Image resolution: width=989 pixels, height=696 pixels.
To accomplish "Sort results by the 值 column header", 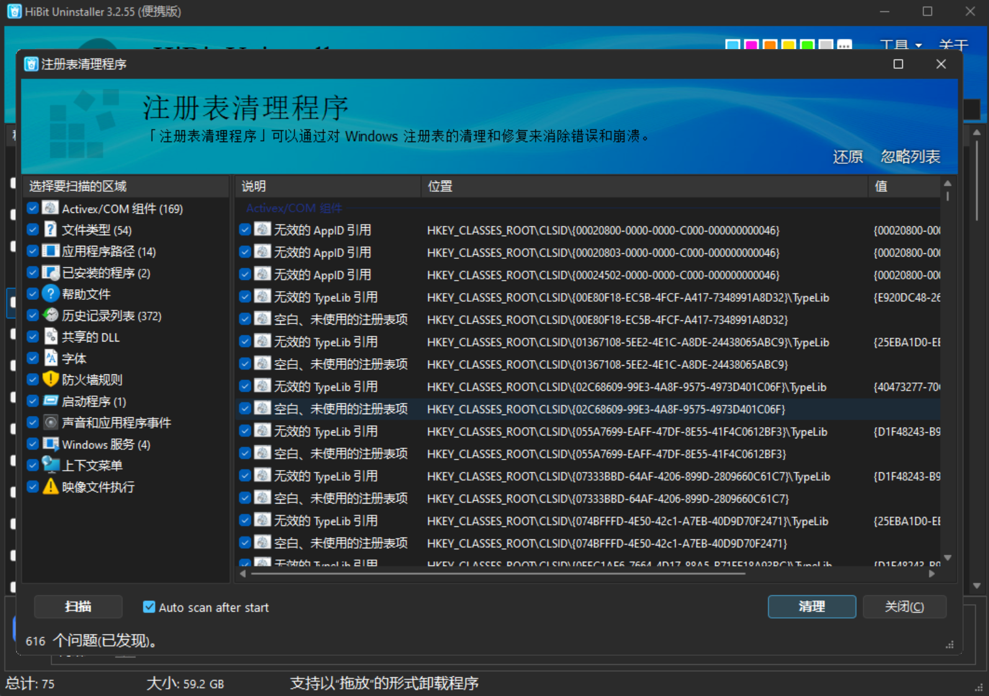I will 905,186.
